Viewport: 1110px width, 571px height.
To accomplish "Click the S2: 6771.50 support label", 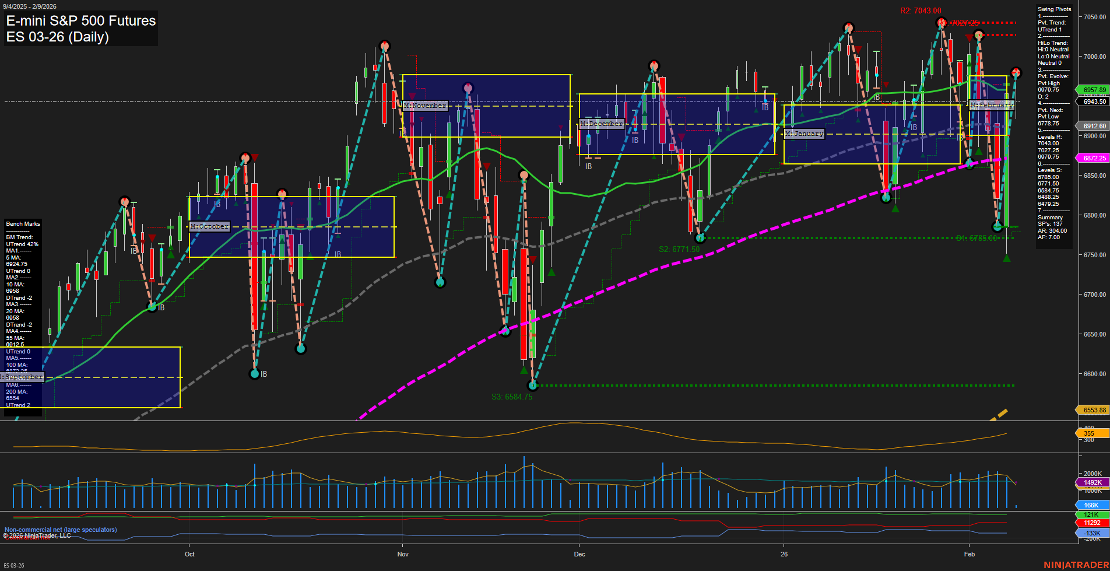I will coord(680,247).
